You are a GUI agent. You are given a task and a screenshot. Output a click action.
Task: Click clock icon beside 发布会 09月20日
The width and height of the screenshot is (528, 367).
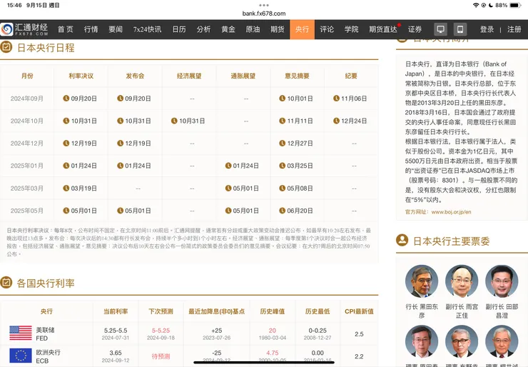pyautogui.click(x=120, y=98)
